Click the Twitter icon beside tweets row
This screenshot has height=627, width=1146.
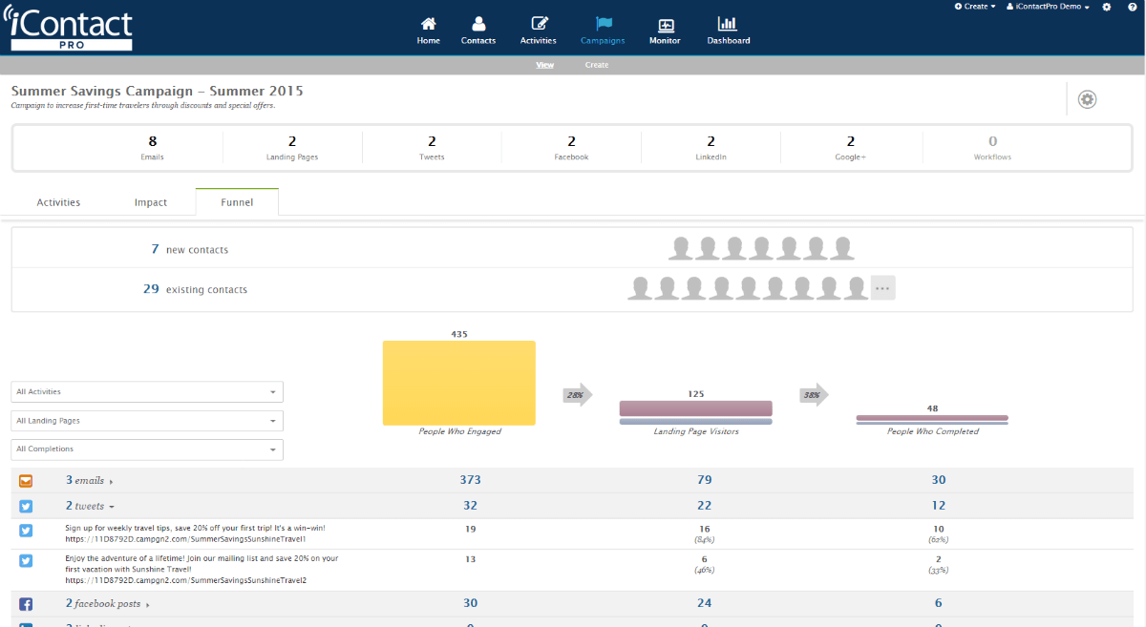[x=26, y=506]
